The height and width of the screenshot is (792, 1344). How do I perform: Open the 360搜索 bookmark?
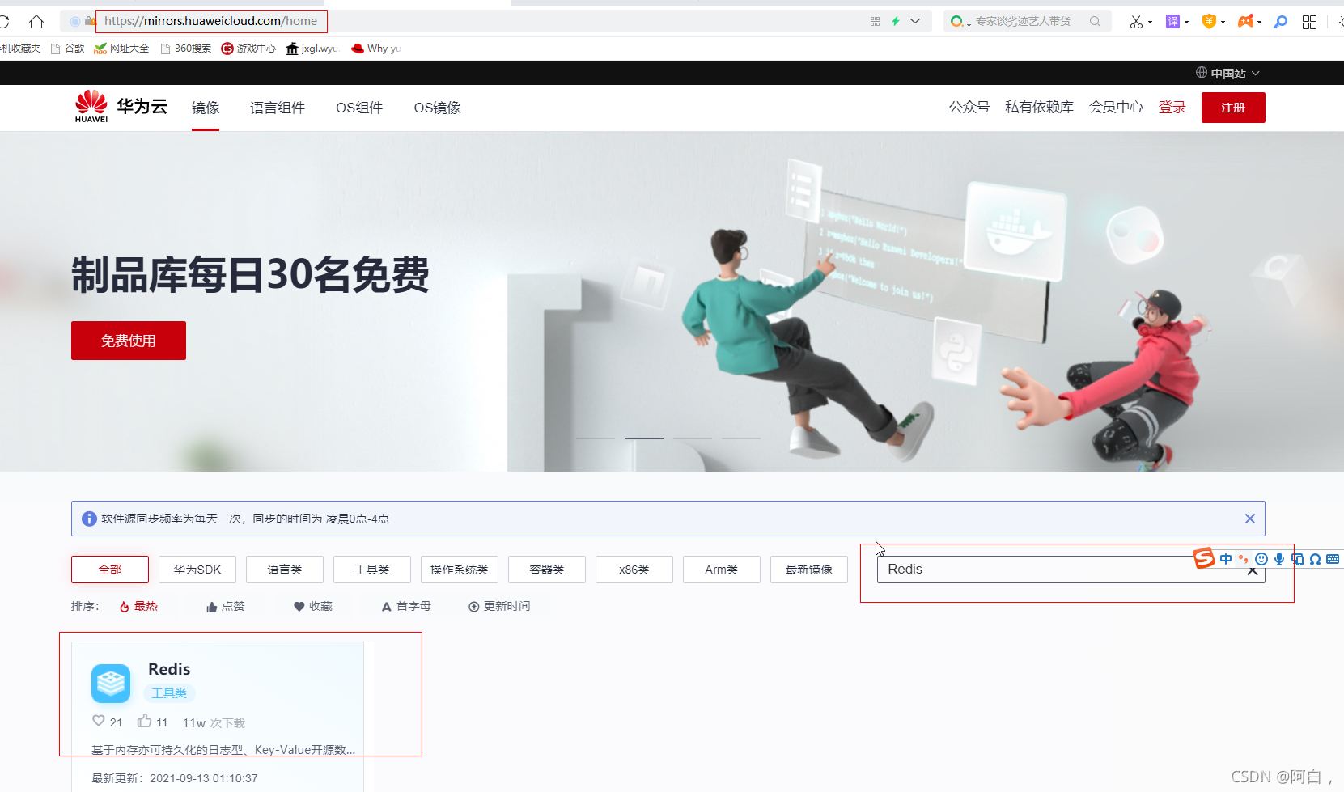pyautogui.click(x=185, y=49)
